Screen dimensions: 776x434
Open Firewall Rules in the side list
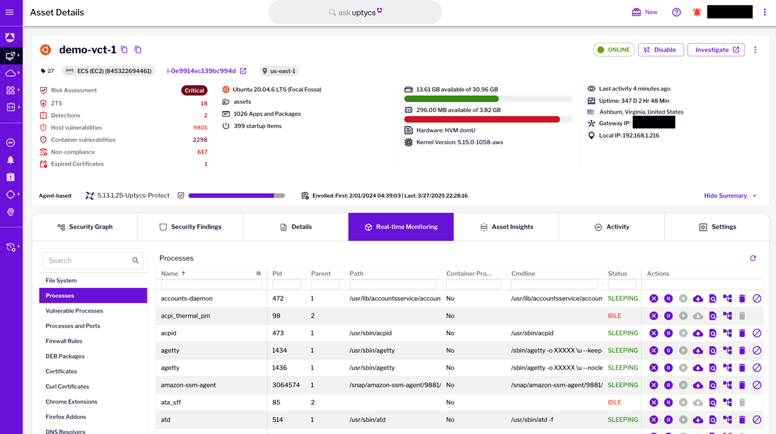pyautogui.click(x=93, y=341)
